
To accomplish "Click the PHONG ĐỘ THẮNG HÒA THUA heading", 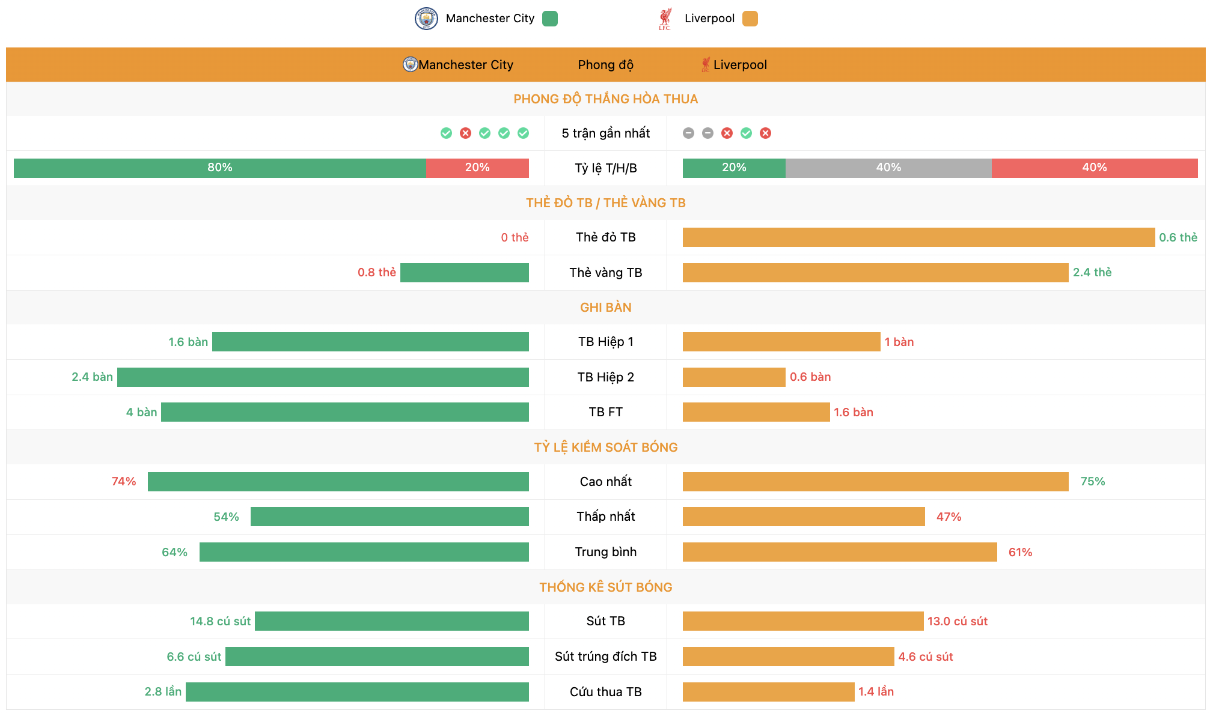I will pos(605,99).
